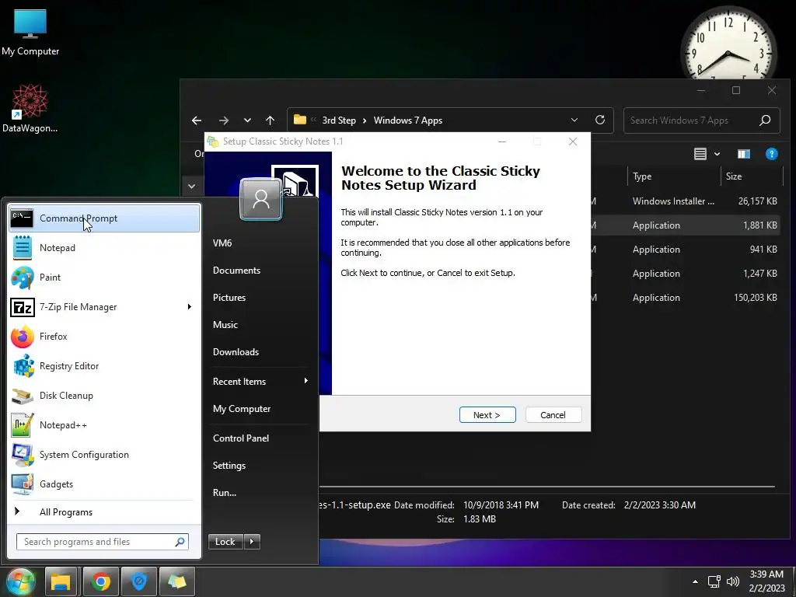Open Settings from Start menu
Viewport: 796px width, 597px height.
[229, 466]
